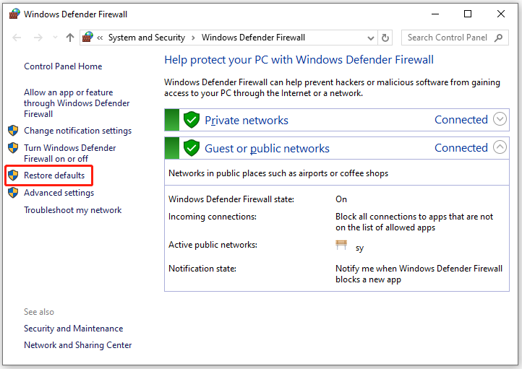The height and width of the screenshot is (369, 522).
Task: Click the Active public networks label
Action: tap(213, 245)
